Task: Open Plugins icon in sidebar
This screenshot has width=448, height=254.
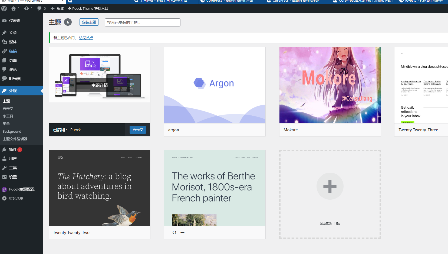Action: pos(4,149)
